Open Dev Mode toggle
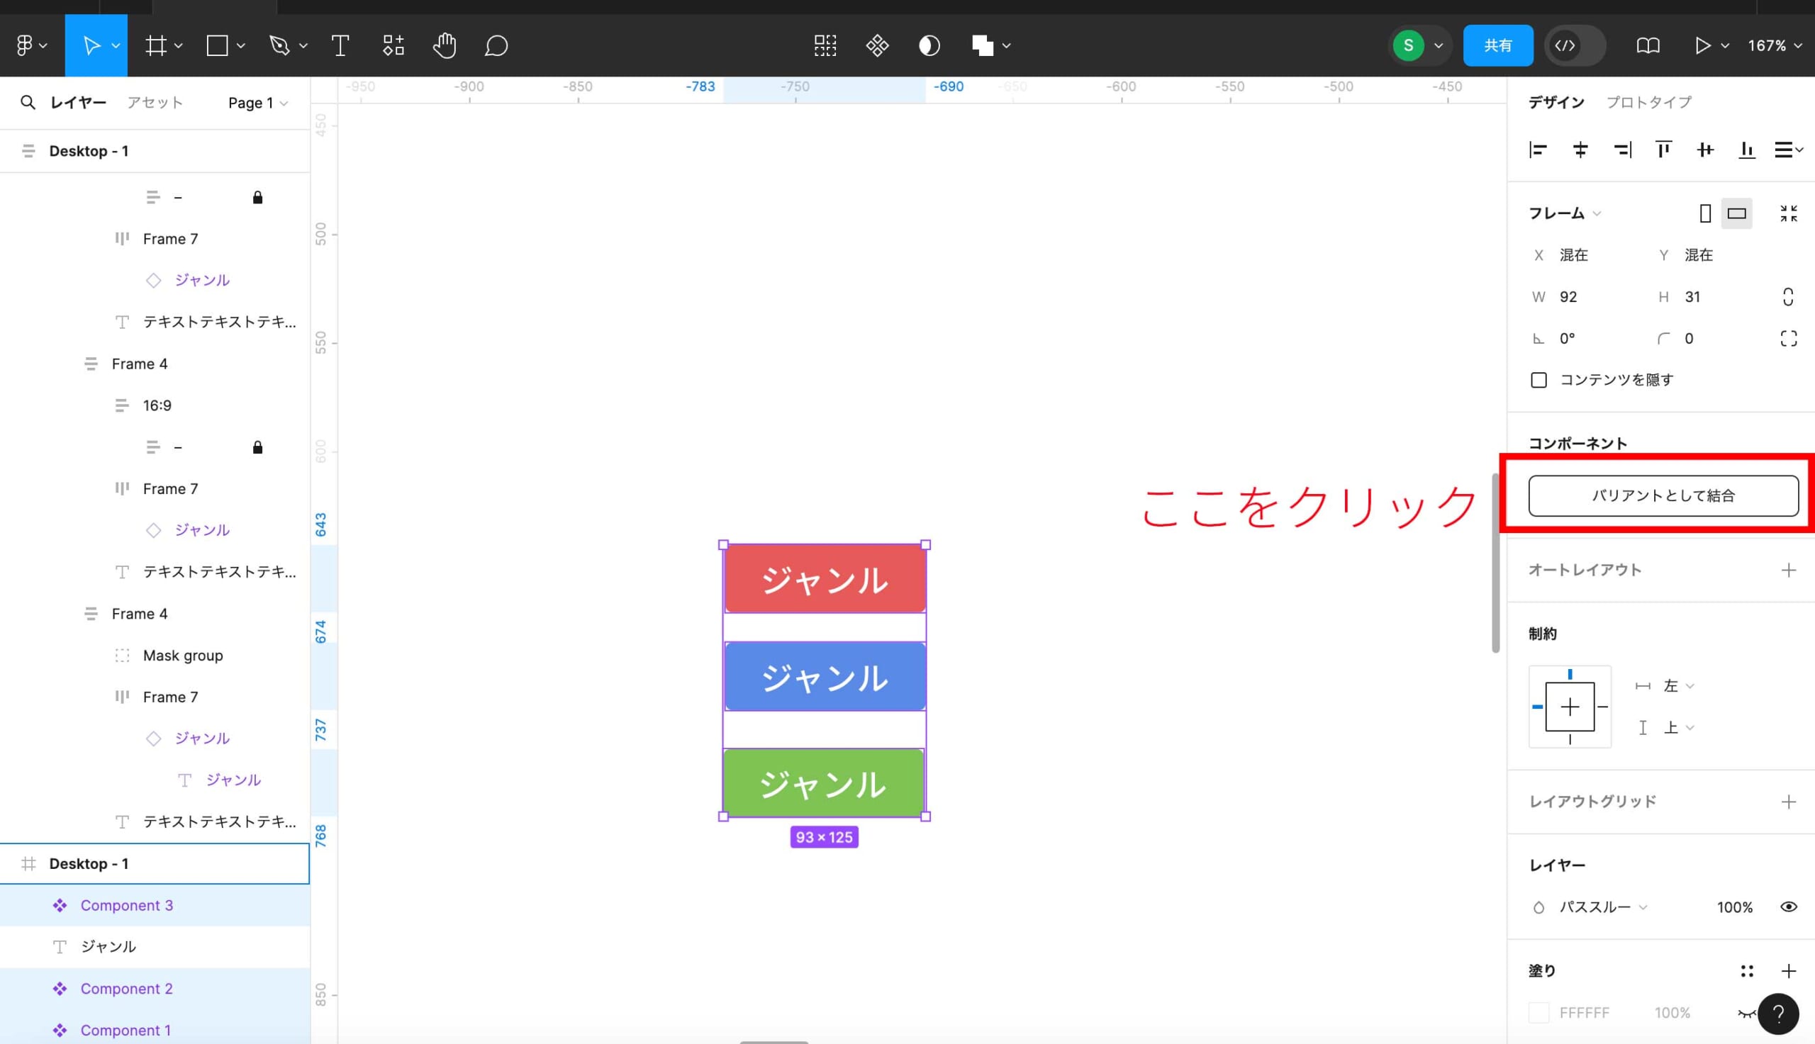The height and width of the screenshot is (1044, 1815). (x=1575, y=46)
